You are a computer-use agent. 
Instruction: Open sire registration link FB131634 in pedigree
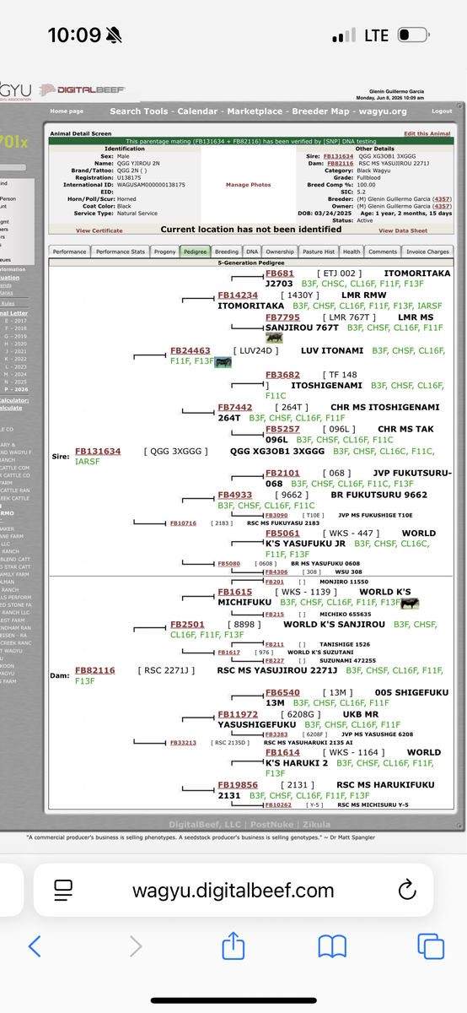pos(98,452)
